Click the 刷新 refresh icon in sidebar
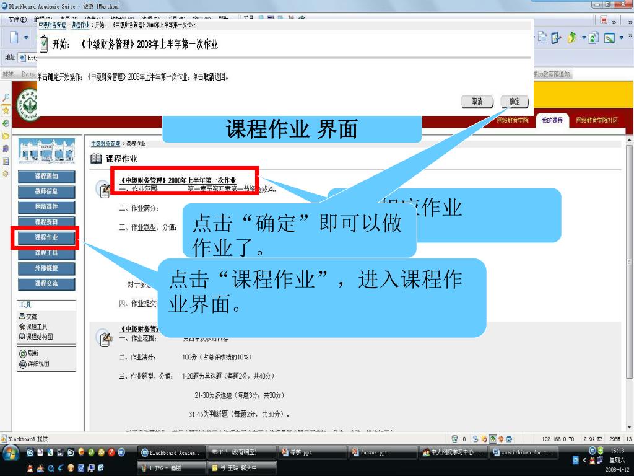This screenshot has height=476, width=634. [x=22, y=353]
